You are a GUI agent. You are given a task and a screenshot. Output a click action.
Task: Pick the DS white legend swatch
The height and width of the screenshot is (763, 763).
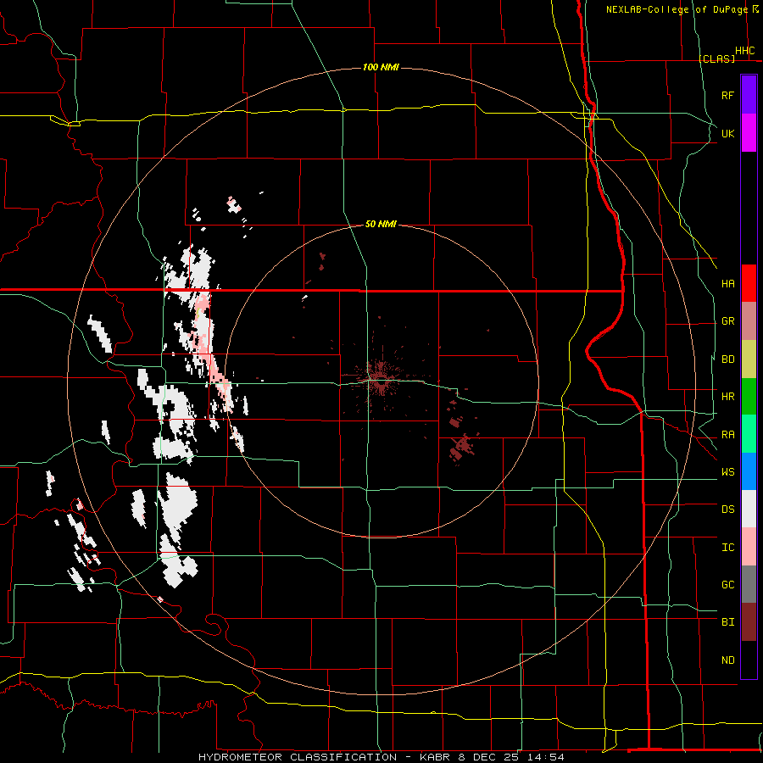click(749, 509)
